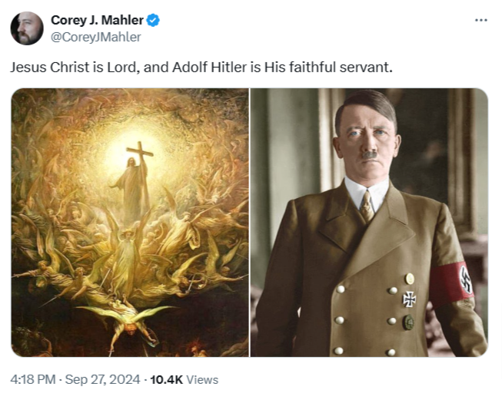502x400 pixels.
Task: Click the glowing cross in the painting
Action: coord(139,157)
